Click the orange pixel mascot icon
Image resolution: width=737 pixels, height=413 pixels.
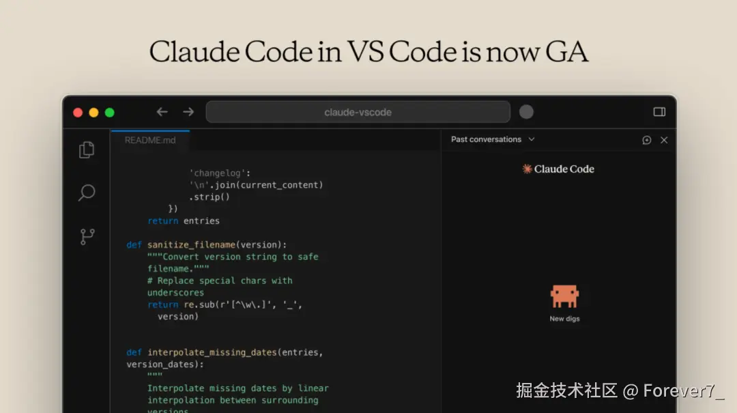click(x=564, y=296)
